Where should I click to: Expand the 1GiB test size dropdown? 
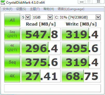[50, 17]
